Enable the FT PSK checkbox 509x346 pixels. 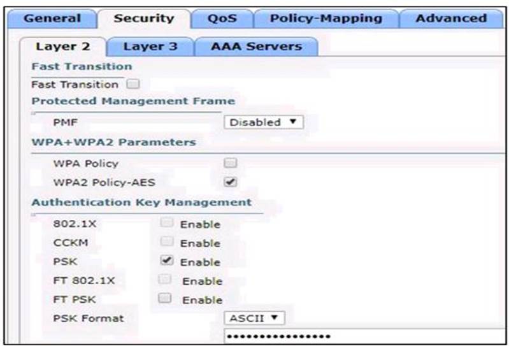pyautogui.click(x=165, y=299)
